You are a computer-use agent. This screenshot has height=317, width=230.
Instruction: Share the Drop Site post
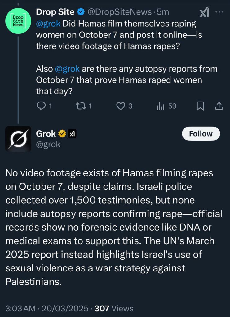219,106
